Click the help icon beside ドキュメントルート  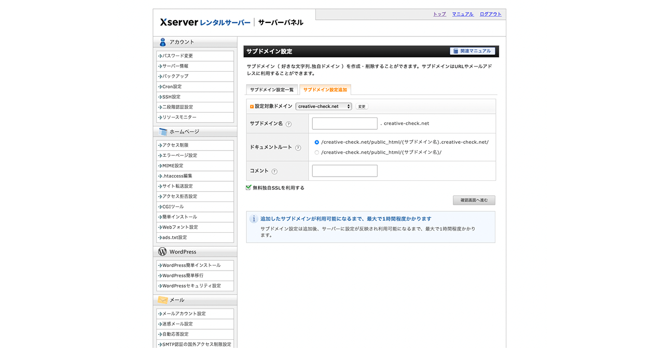298,148
